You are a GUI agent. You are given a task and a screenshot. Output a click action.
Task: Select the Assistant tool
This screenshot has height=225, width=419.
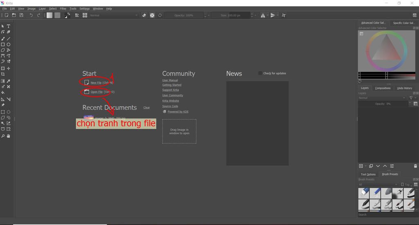click(x=3, y=100)
